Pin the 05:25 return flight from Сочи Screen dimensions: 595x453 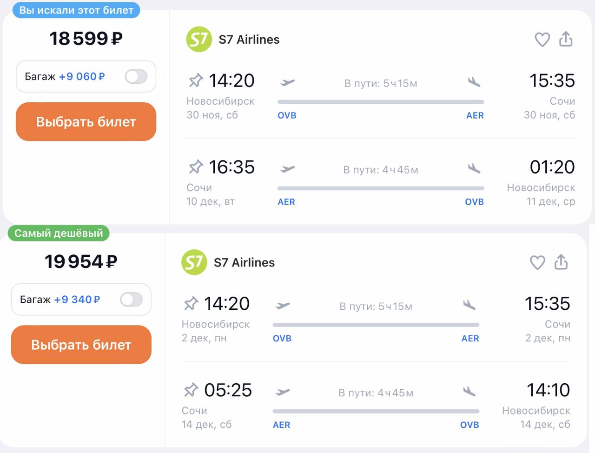191,390
